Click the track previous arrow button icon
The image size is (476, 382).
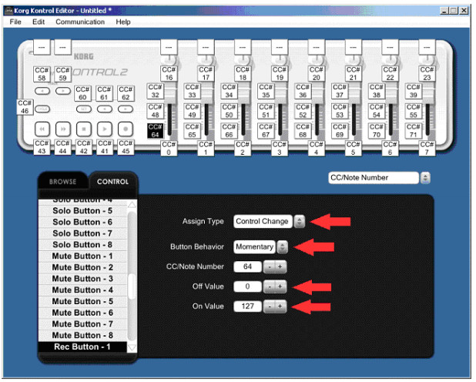tap(42, 90)
